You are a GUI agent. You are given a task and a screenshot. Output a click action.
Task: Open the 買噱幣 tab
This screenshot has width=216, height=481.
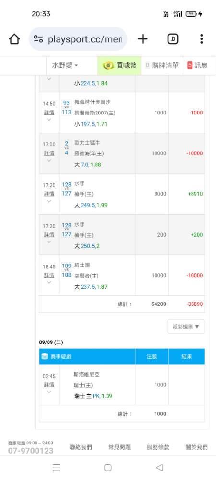120,65
